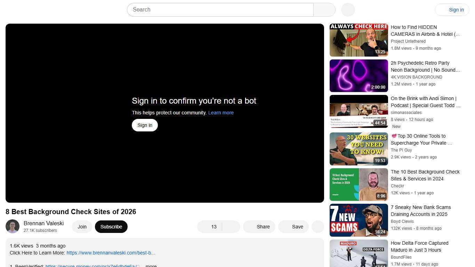Subscribe to Brennan Valeski

click(111, 226)
